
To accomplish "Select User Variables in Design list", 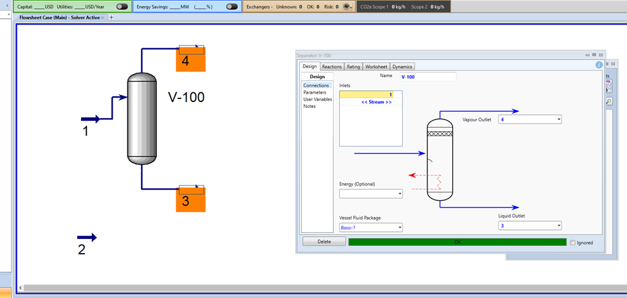I will click(318, 99).
